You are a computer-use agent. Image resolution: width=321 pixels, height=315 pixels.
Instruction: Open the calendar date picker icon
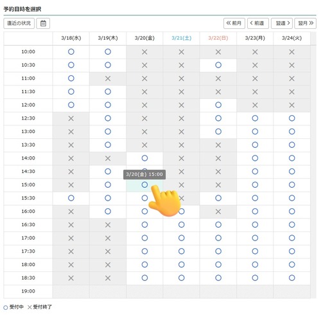(43, 23)
